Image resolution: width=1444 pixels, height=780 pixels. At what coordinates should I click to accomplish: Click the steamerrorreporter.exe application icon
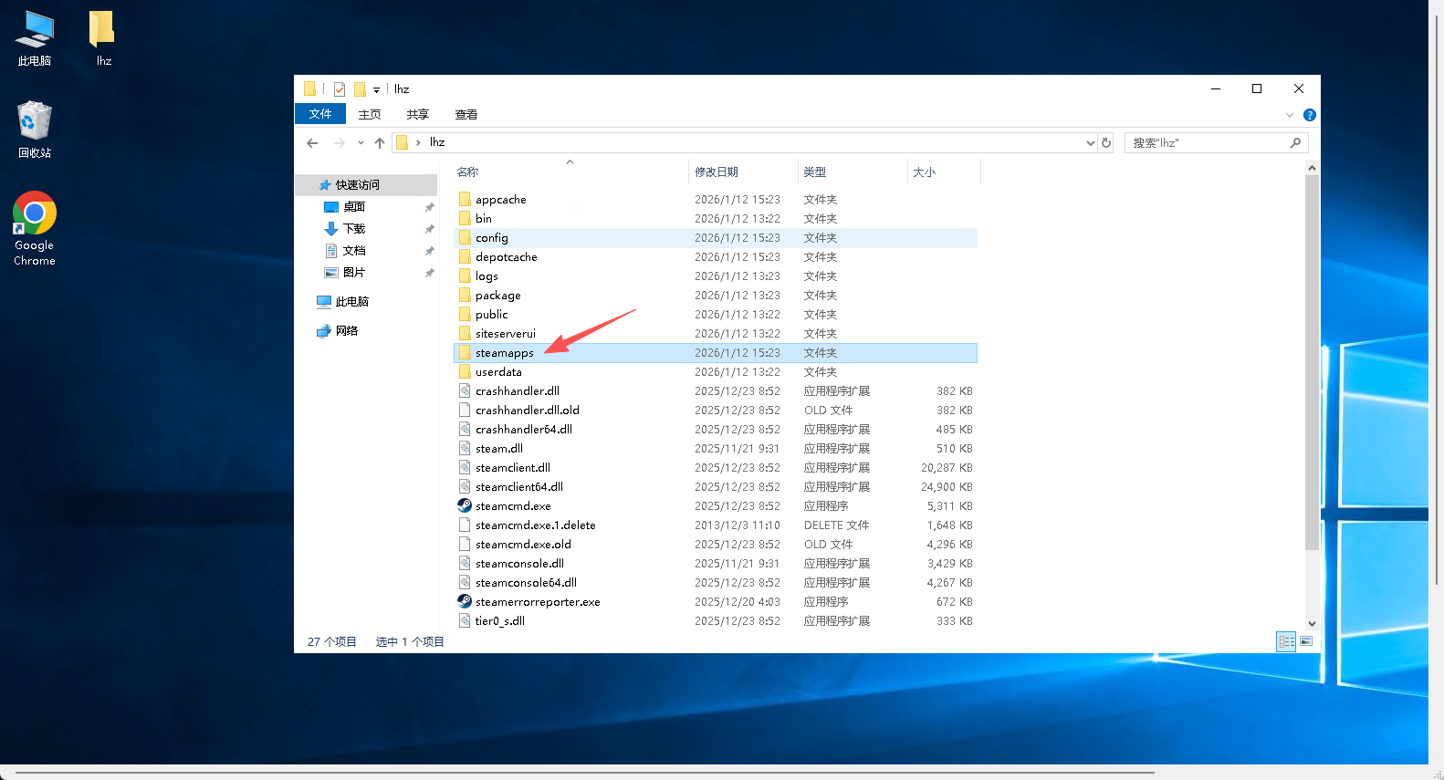(x=465, y=601)
